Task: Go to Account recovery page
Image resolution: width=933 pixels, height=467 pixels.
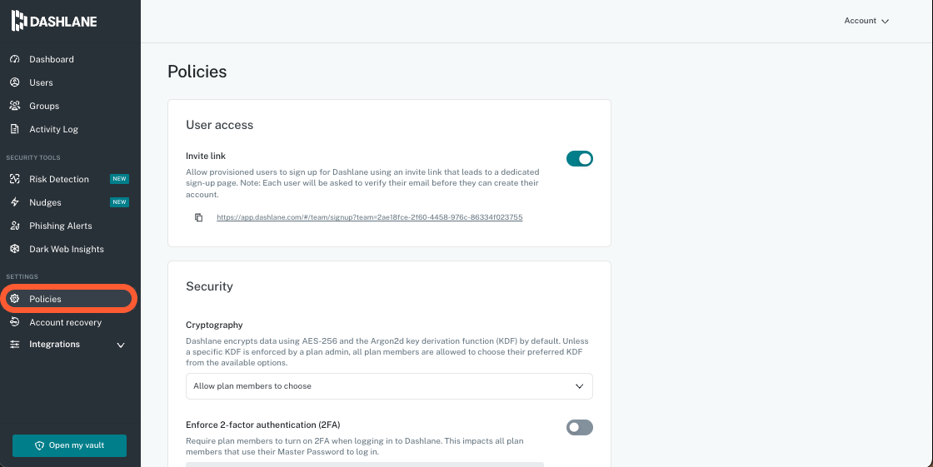Action: 65,322
